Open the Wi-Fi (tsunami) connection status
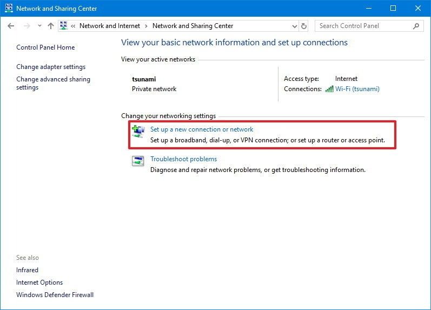The width and height of the screenshot is (431, 310). pos(357,89)
